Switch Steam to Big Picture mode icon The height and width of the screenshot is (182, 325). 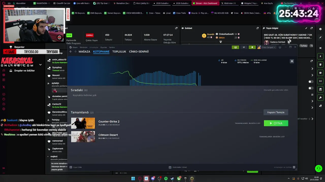pos(280,47)
